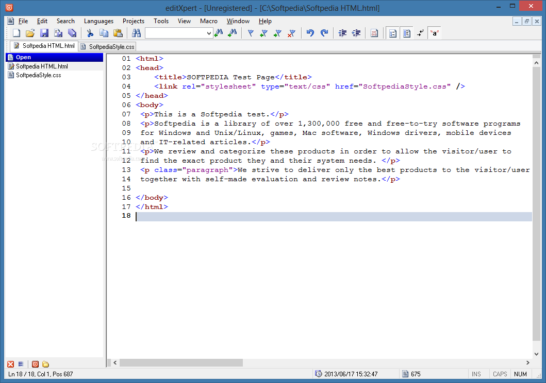Open the Search menu
This screenshot has width=546, height=383.
(x=65, y=21)
